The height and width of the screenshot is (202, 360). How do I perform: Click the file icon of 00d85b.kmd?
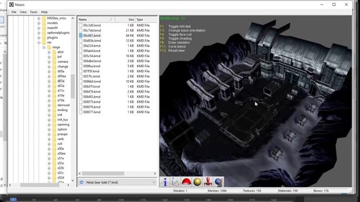point(80,40)
